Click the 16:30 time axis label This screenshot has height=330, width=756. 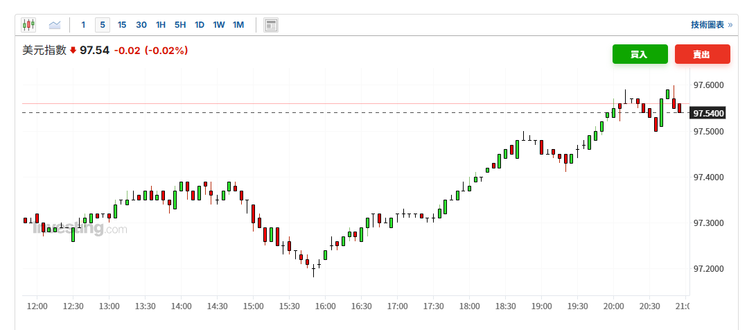pos(361,306)
